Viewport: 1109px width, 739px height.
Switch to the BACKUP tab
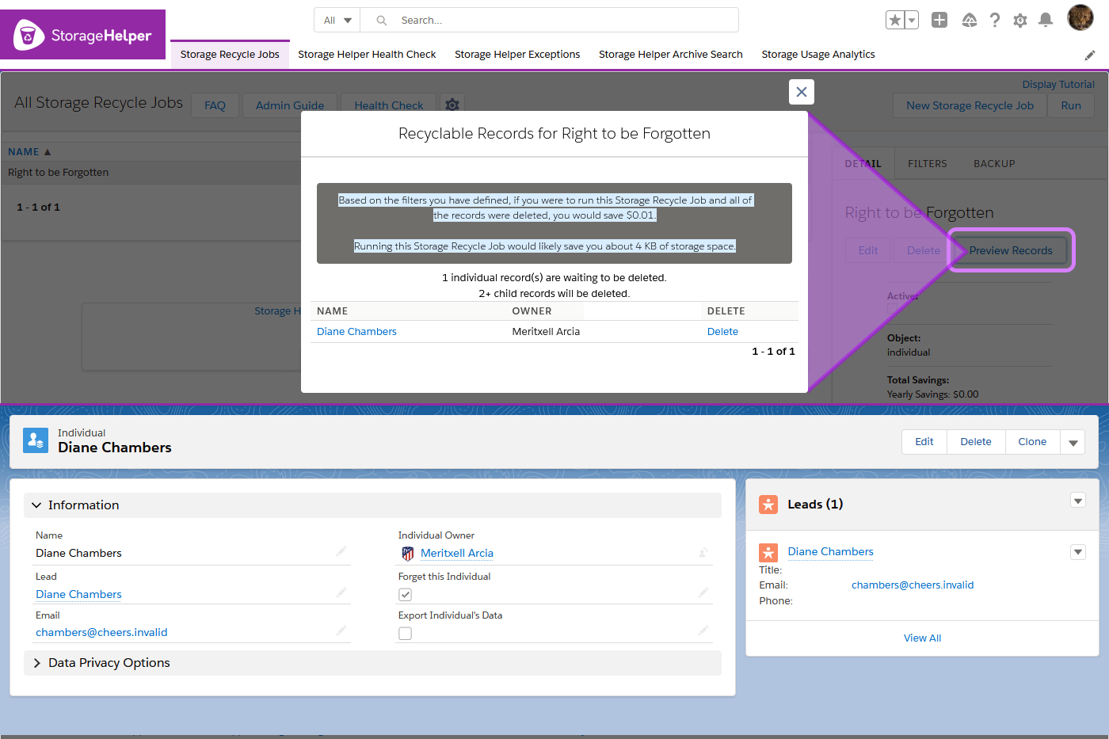click(x=994, y=164)
